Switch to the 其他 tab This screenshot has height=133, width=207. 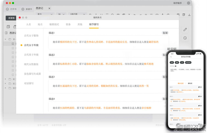(x=80, y=24)
